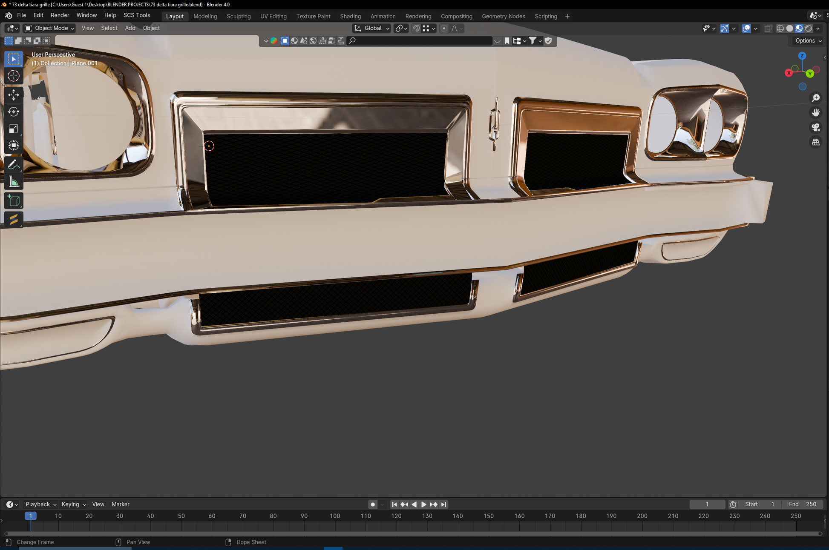This screenshot has height=550, width=829.
Task: Toggle show gizmos button
Action: pos(724,29)
